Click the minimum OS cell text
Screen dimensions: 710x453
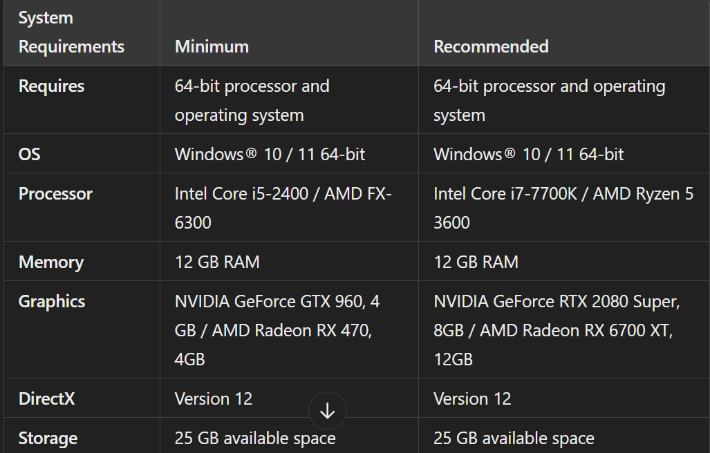(x=270, y=154)
